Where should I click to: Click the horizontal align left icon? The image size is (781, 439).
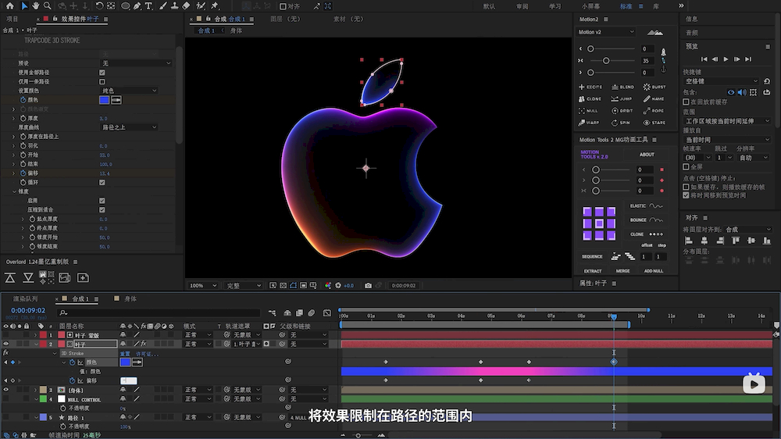point(689,241)
